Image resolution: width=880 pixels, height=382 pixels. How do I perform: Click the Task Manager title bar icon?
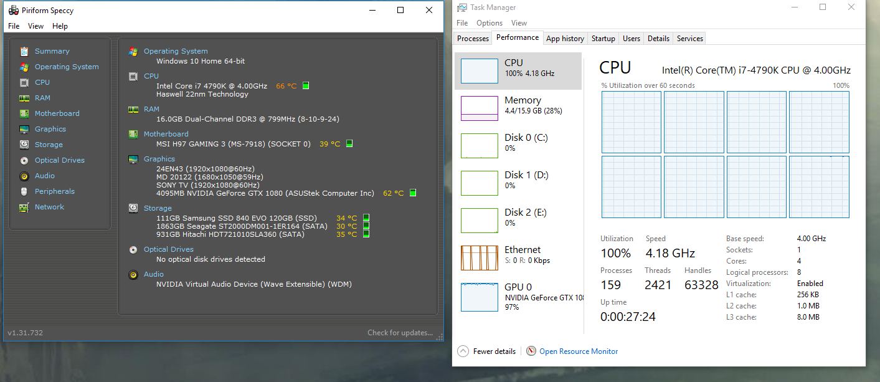tap(462, 7)
